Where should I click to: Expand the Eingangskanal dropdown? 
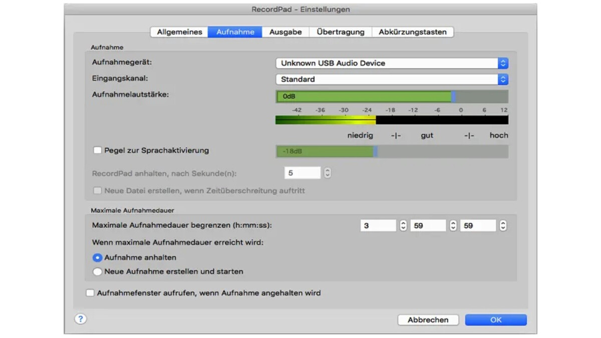click(392, 79)
